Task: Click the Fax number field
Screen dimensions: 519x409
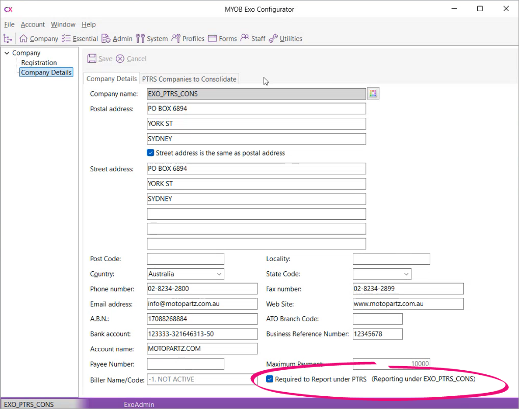Action: point(408,289)
